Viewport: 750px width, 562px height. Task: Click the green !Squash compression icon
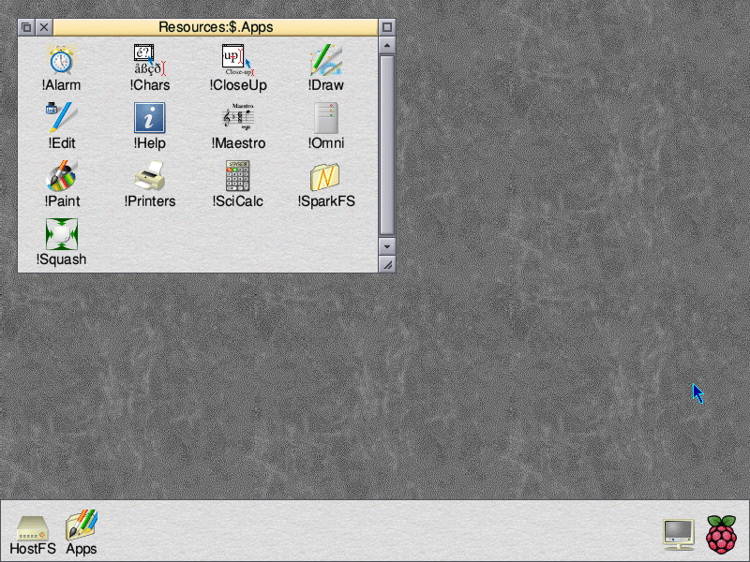[x=61, y=234]
